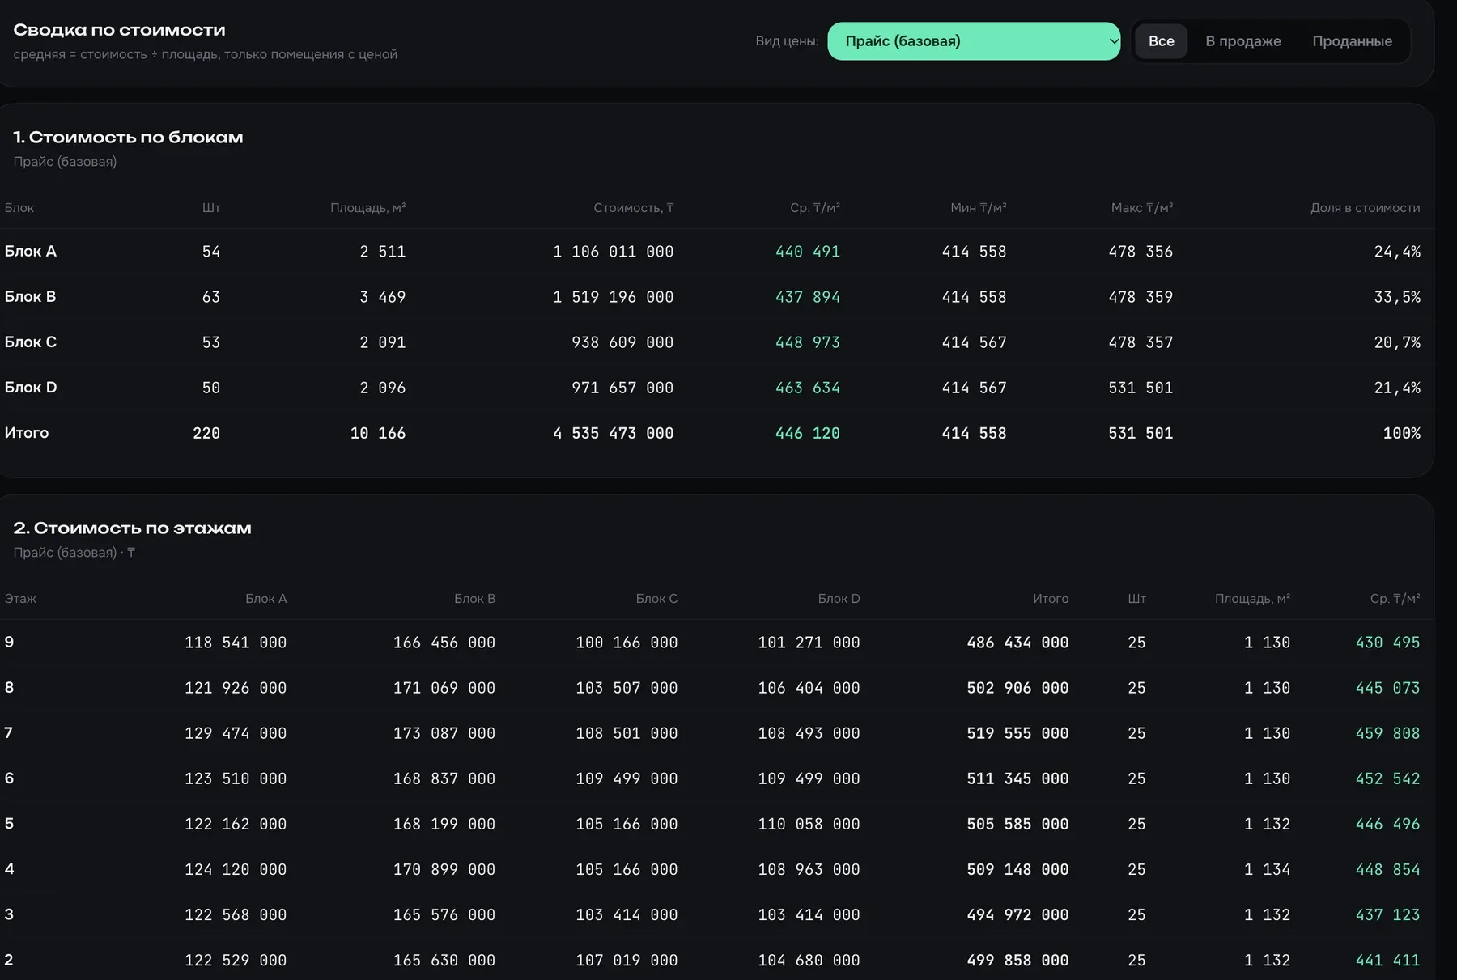Click the «Сводка по стоимости» title
This screenshot has width=1457, height=980.
[x=119, y=30]
